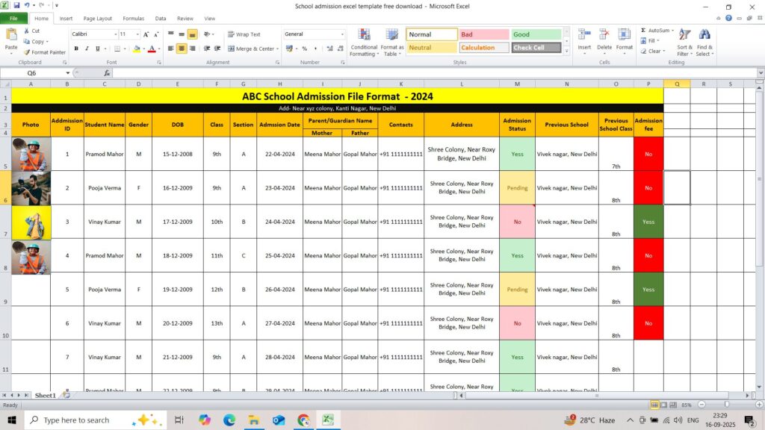This screenshot has width=765, height=430.
Task: Expand the General number format dropdown
Action: tap(342, 34)
